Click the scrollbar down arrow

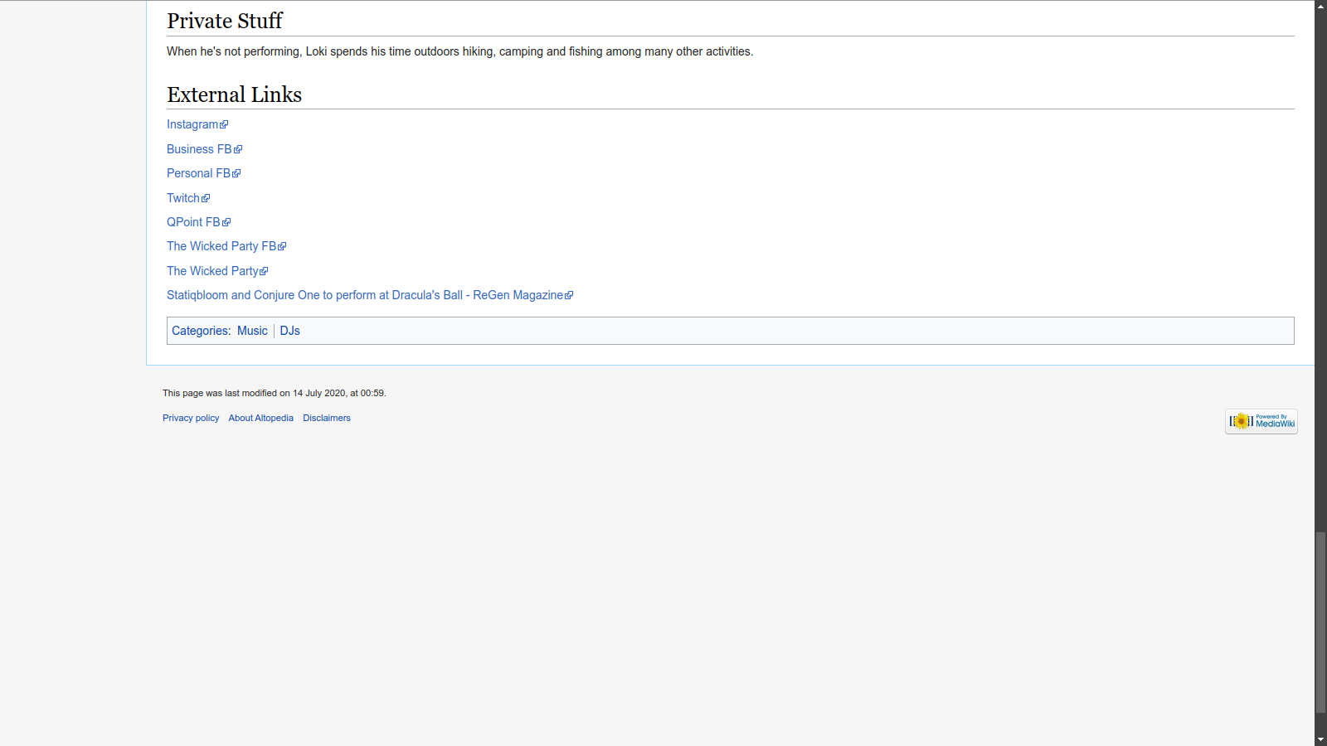point(1320,739)
